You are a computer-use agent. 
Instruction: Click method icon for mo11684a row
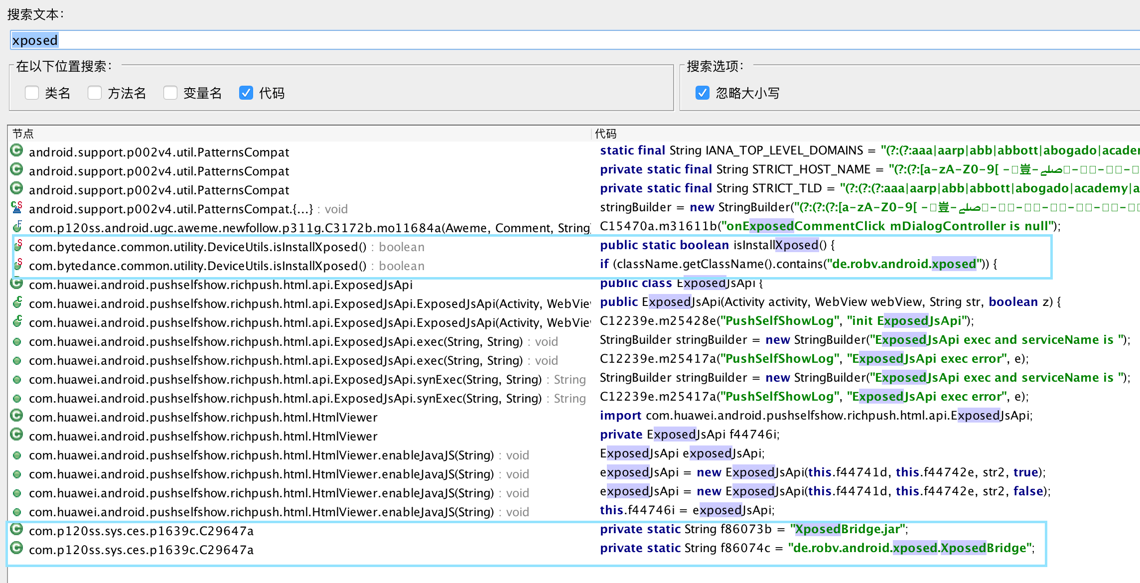pyautogui.click(x=17, y=227)
